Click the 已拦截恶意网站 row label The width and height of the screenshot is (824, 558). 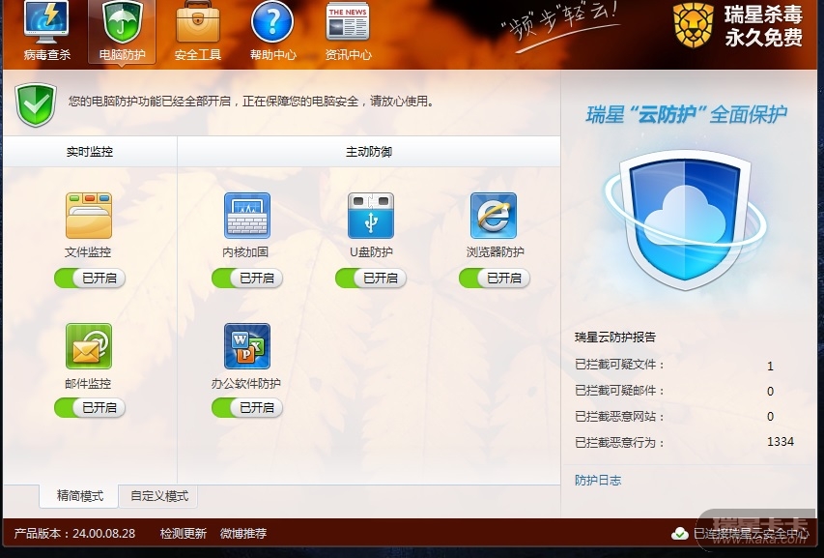620,417
